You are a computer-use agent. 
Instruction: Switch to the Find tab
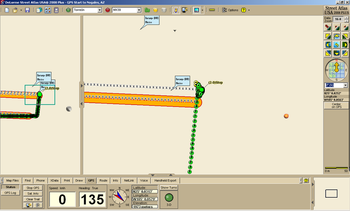28,180
